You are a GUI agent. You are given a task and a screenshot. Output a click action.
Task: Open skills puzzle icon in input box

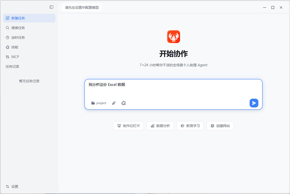pyautogui.click(x=123, y=103)
